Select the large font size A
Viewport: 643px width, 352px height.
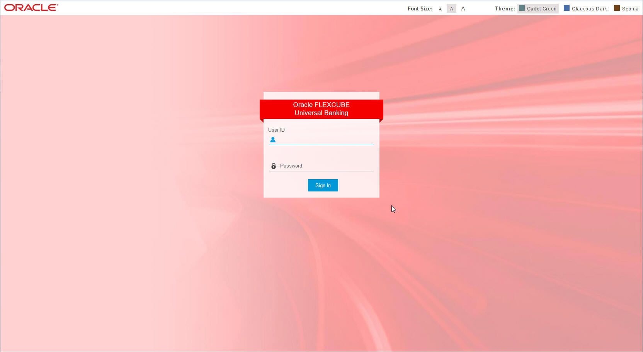pyautogui.click(x=463, y=8)
